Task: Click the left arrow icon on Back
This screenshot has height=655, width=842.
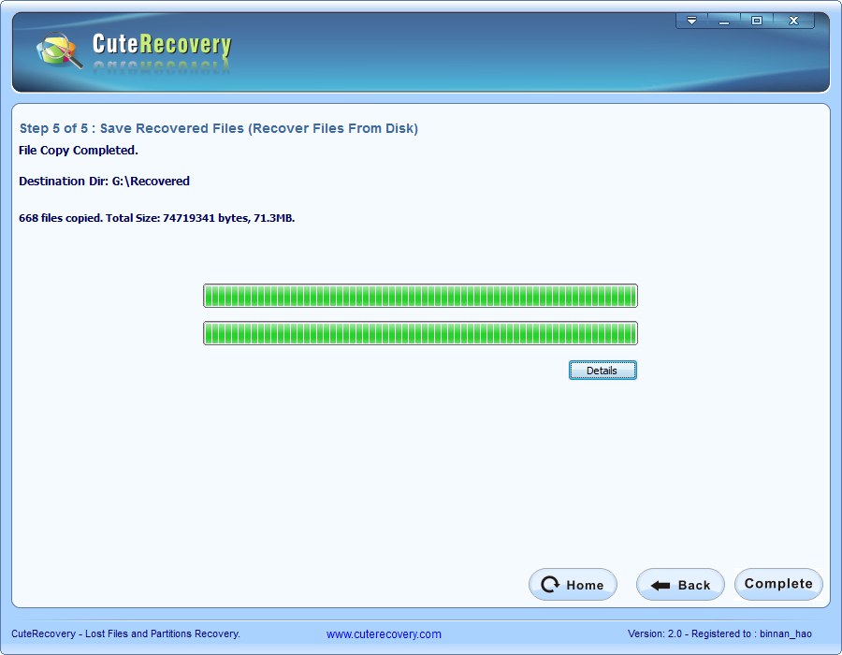Action: click(661, 585)
